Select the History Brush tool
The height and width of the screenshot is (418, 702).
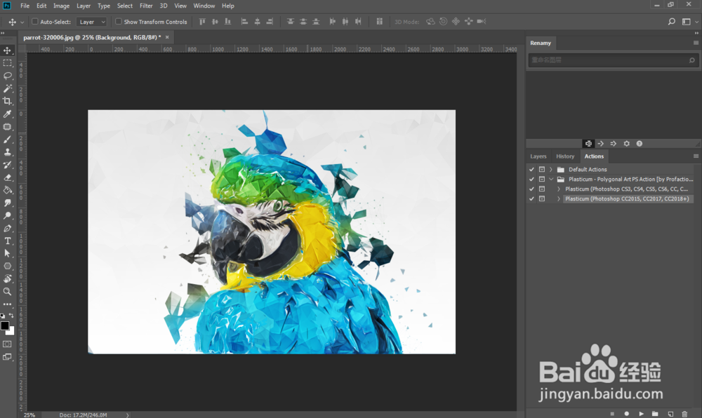tap(7, 165)
